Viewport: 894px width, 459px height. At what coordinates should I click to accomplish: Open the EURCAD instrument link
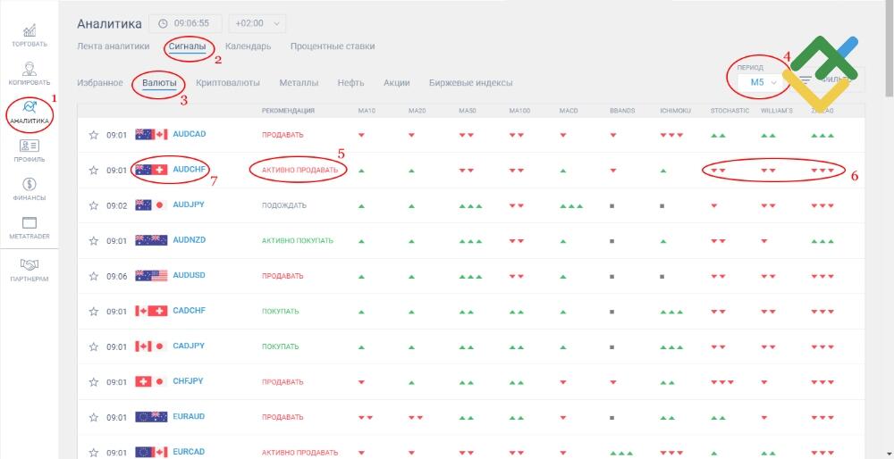tap(189, 452)
